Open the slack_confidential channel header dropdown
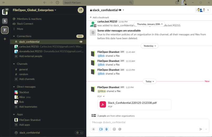 point(123,10)
